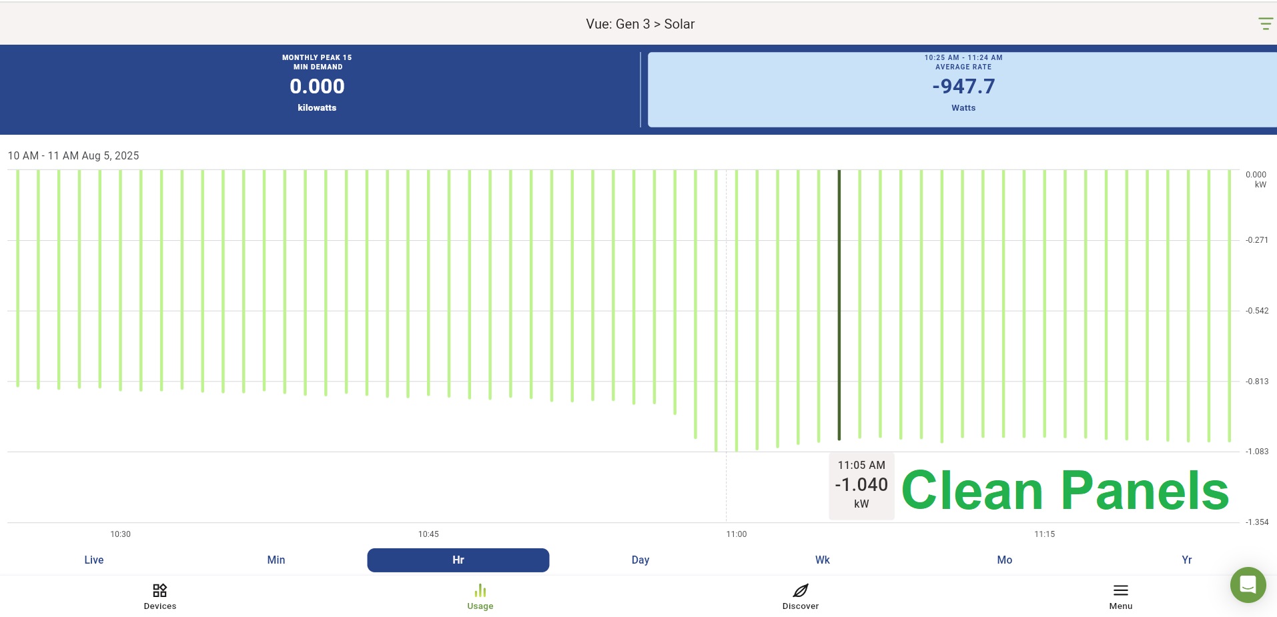Select the Hr time scale tab
Viewport: 1277px width, 617px height.
click(x=458, y=560)
